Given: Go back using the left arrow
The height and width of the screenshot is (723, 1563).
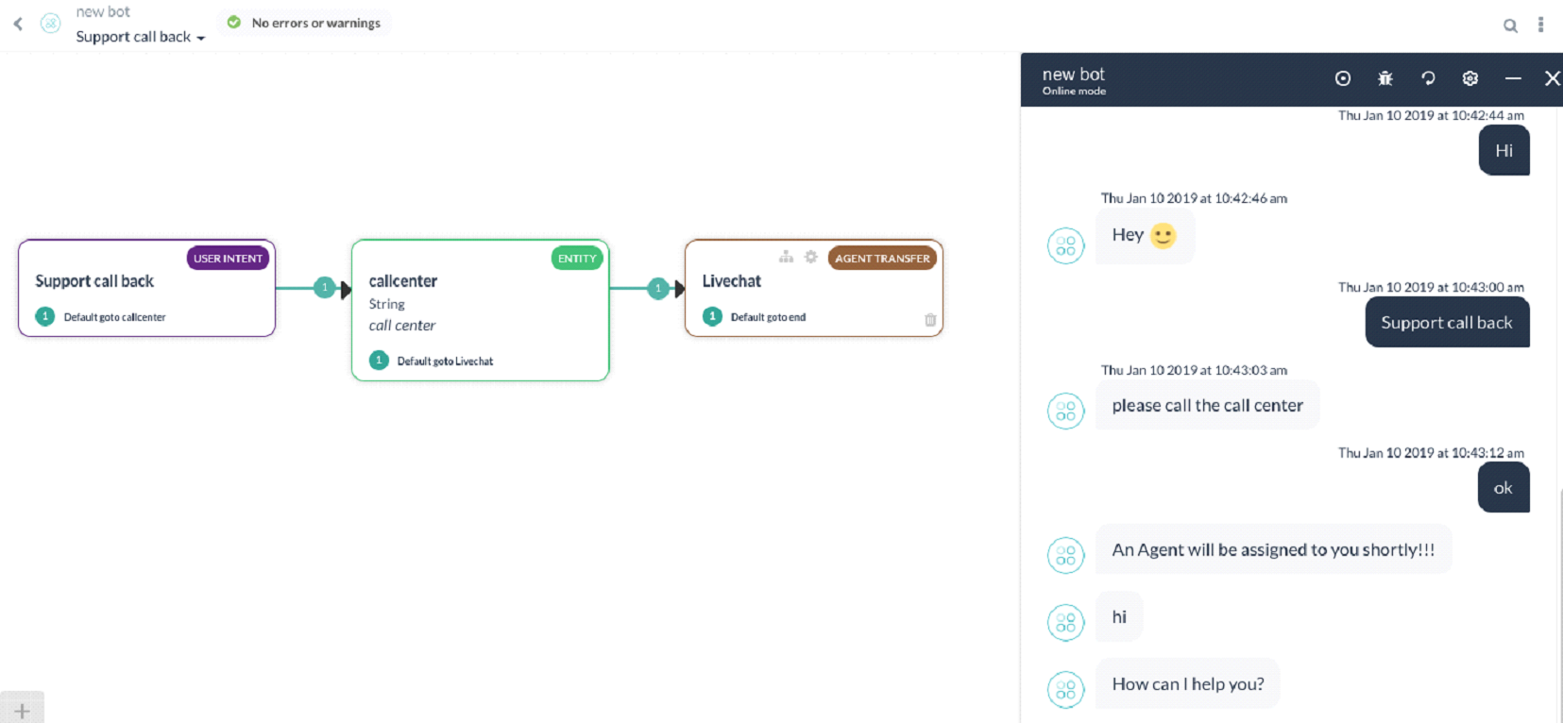Looking at the screenshot, I should click(18, 24).
